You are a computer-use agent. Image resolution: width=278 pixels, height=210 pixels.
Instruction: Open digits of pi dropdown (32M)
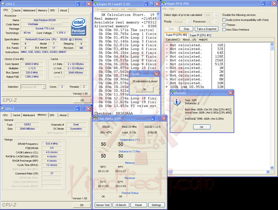pyautogui.click(x=216, y=15)
